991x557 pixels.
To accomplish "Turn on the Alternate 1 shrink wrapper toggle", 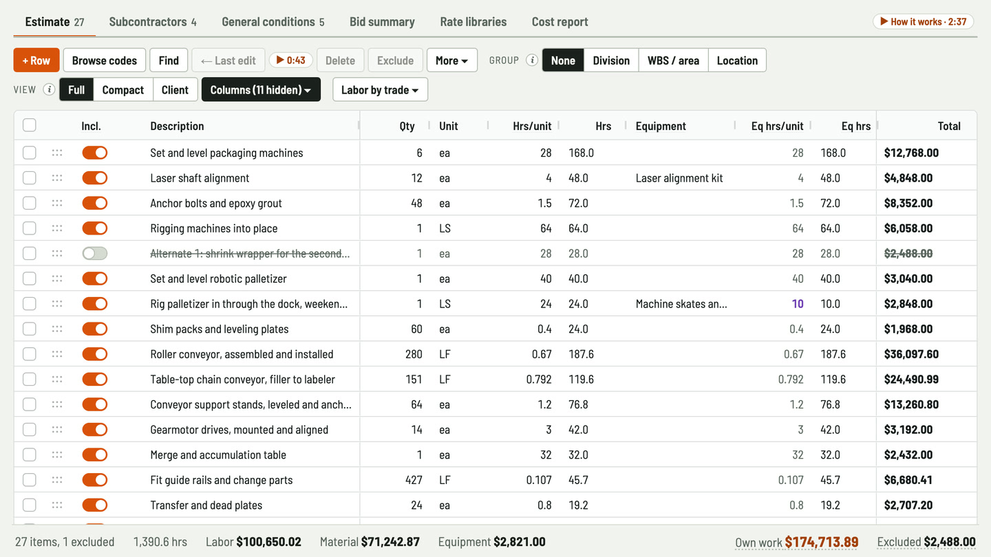I will coord(95,254).
